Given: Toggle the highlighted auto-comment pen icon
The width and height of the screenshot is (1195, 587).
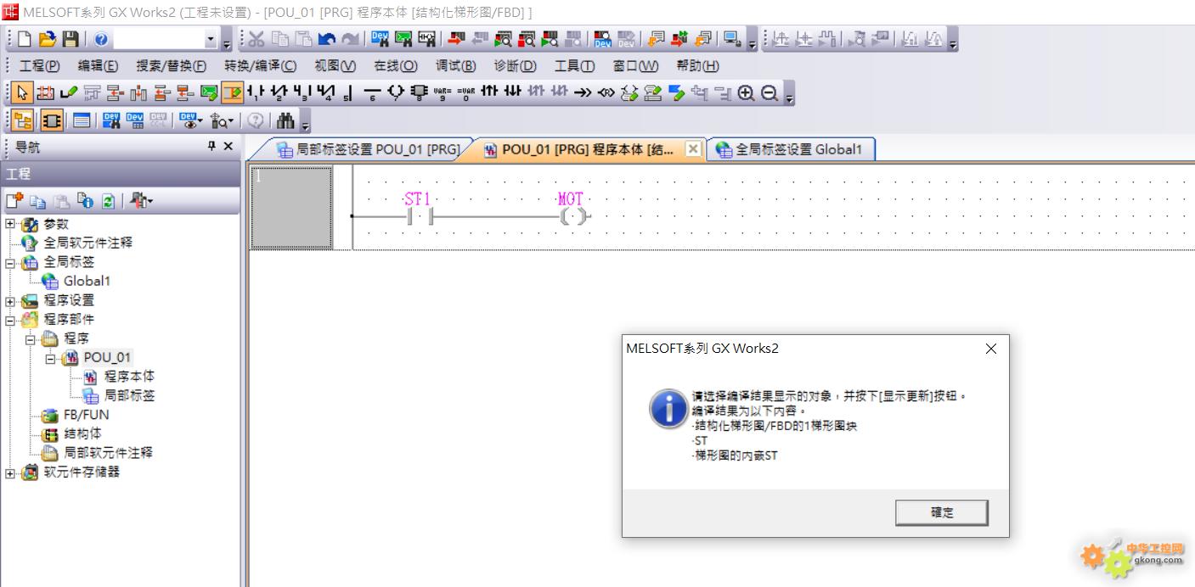Looking at the screenshot, I should pos(232,92).
